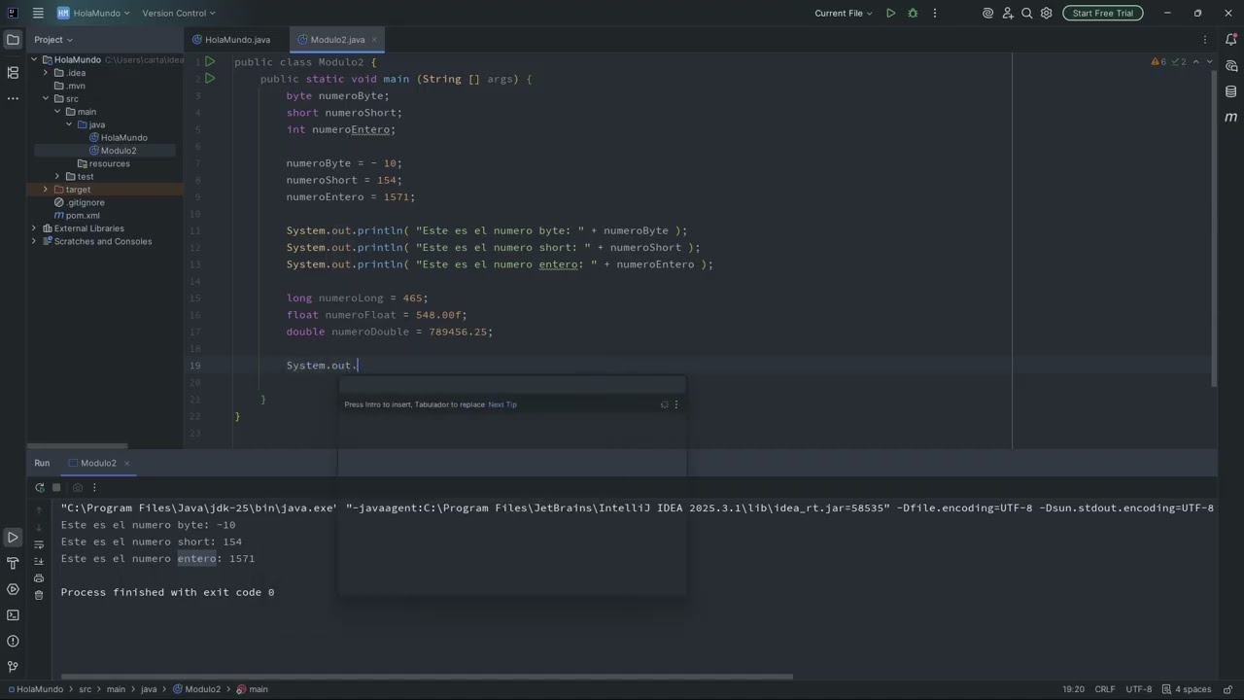Clear all console output with trash icon
Image resolution: width=1244 pixels, height=700 pixels.
pyautogui.click(x=39, y=595)
